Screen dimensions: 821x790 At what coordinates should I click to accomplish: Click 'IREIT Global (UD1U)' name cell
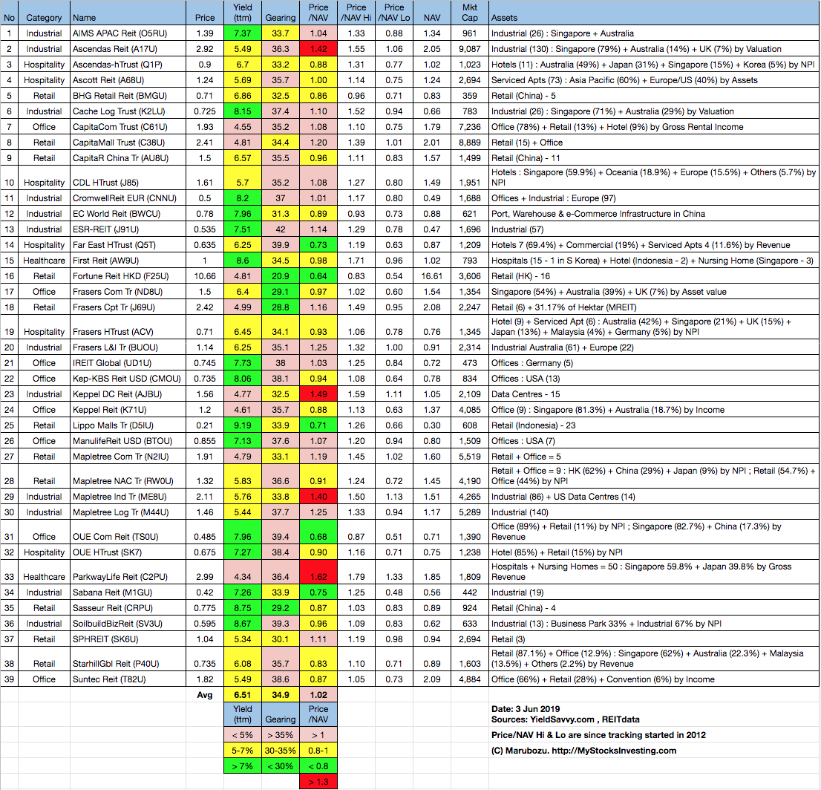pyautogui.click(x=128, y=363)
